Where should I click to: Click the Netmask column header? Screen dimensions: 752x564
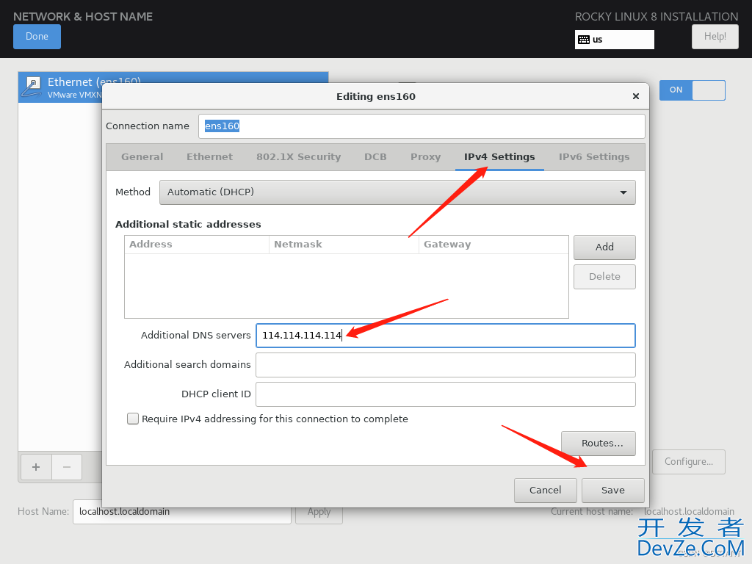tap(344, 245)
